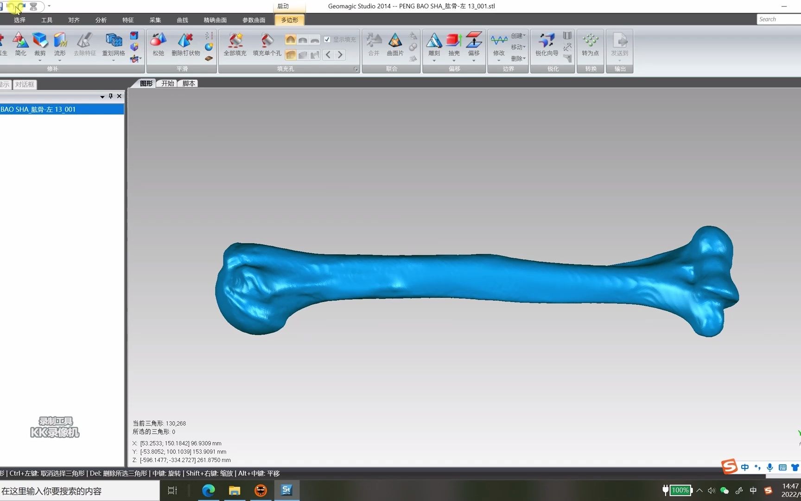Click the red-blue cube icon in 修补 group
This screenshot has height=501, width=801.
tap(134, 36)
